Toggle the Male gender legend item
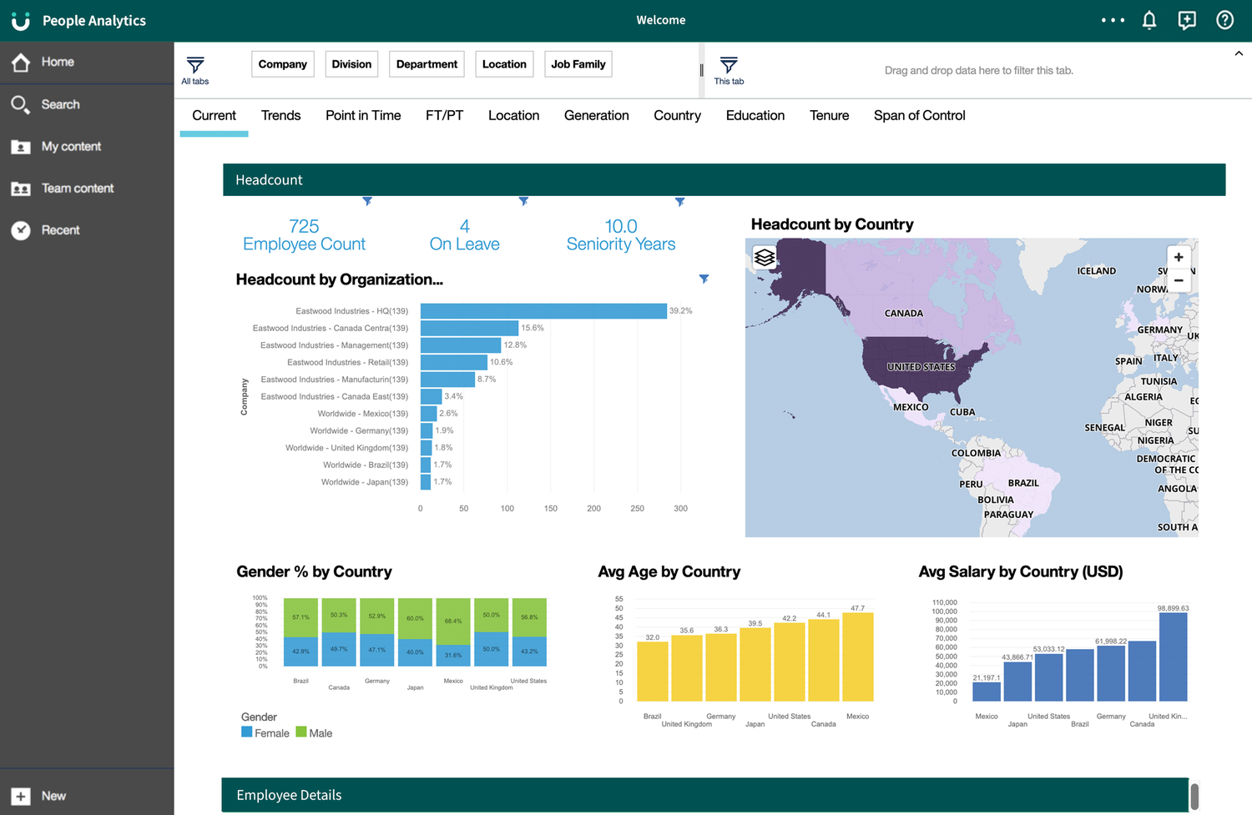The image size is (1252, 815). point(314,733)
